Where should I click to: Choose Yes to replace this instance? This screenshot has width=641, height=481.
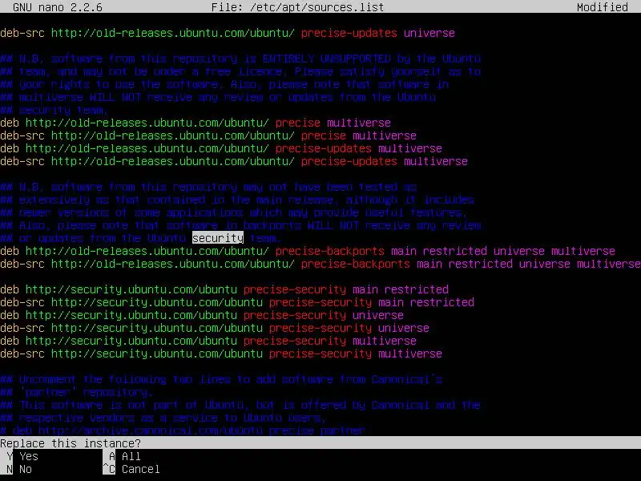tap(22, 456)
